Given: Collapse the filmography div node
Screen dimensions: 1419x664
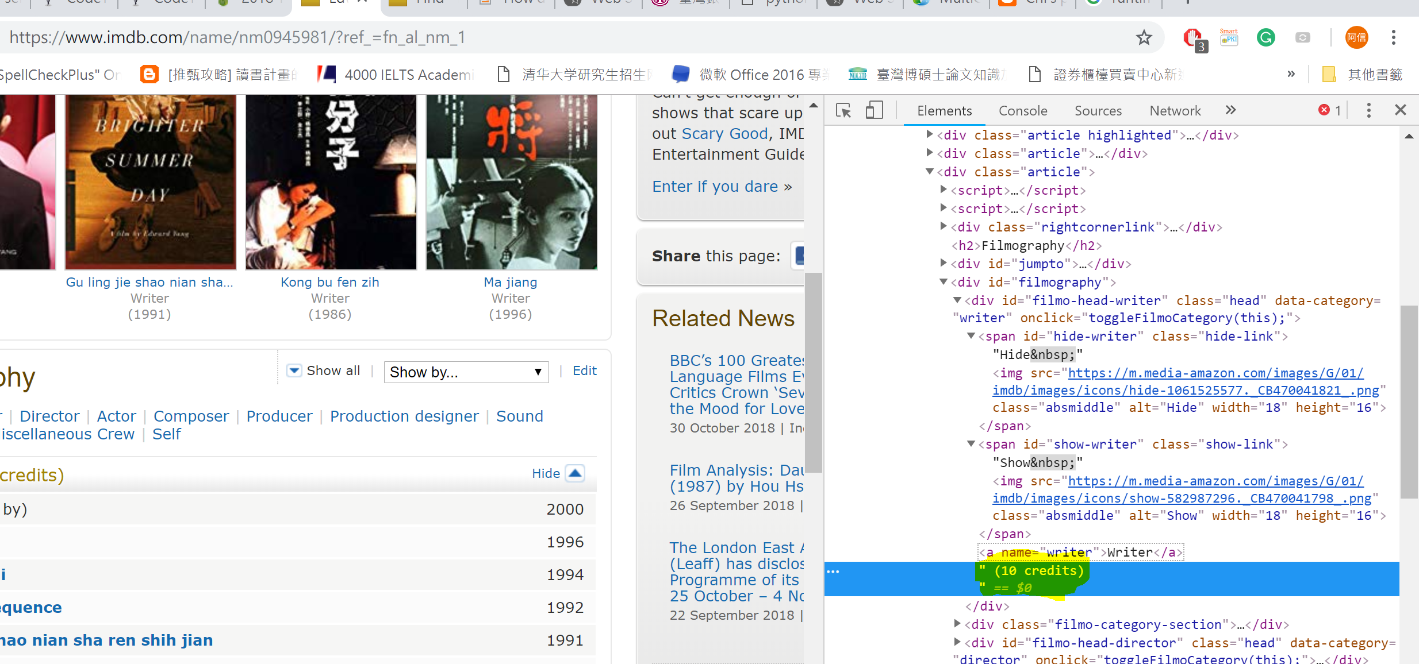Looking at the screenshot, I should pyautogui.click(x=943, y=281).
